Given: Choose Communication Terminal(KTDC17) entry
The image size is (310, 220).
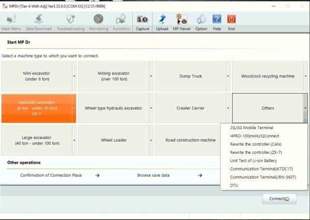Looking at the screenshot, I should coord(264,169).
